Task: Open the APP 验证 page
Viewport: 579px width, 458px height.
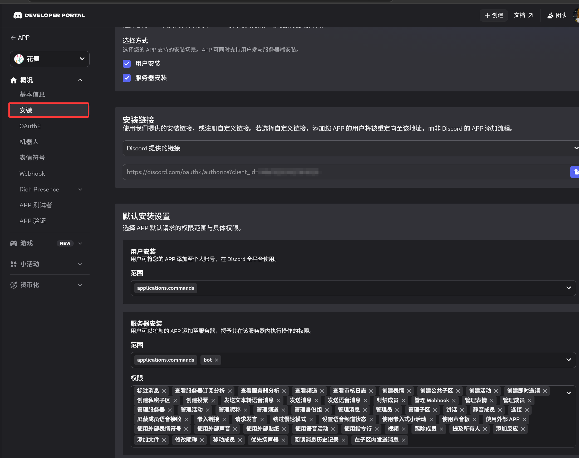Action: click(32, 221)
